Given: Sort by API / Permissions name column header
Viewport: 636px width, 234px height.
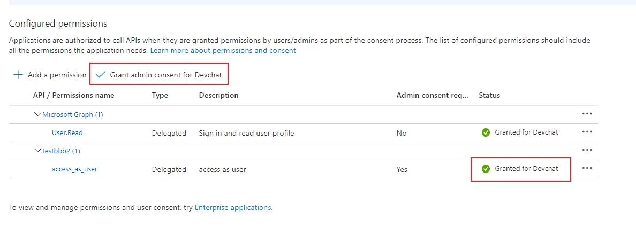Looking at the screenshot, I should [x=73, y=95].
